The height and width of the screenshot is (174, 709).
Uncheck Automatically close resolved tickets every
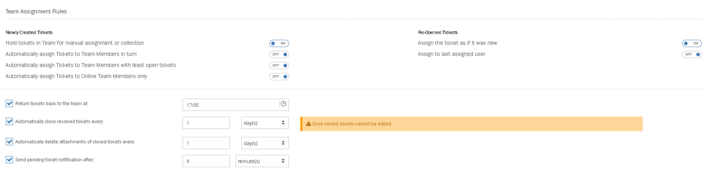(10, 122)
